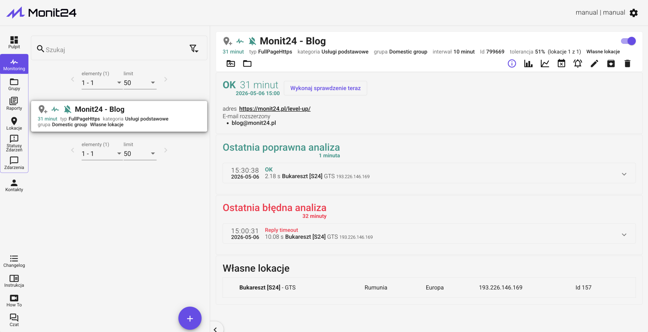Viewport: 648px width, 332px height.
Task: Click Wykonaj sprawdzenie teraz
Action: 325,88
